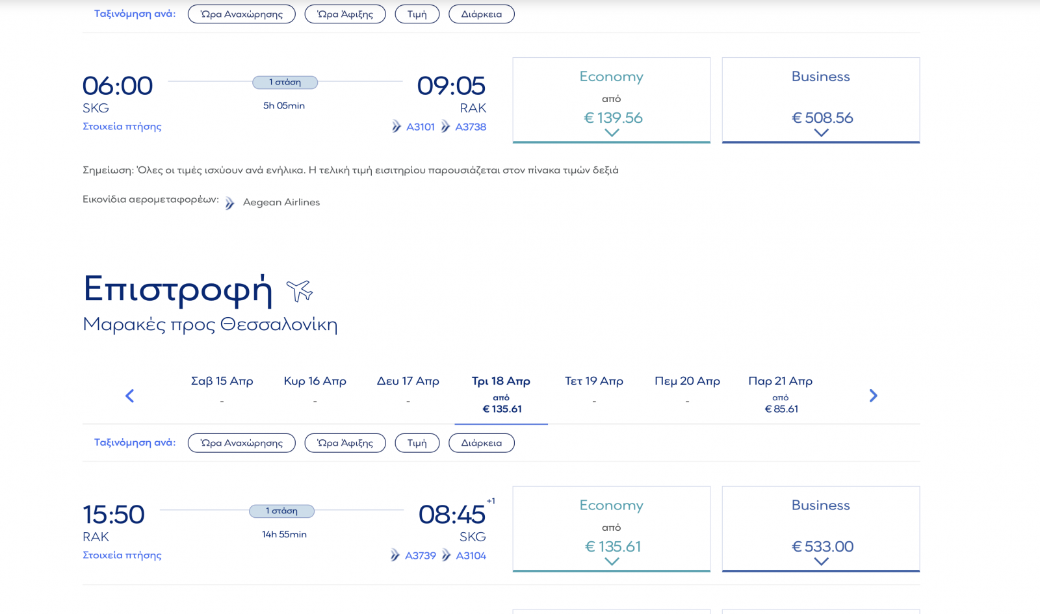The height and width of the screenshot is (614, 1040).
Task: Click the previous dates arrow in return calendar
Action: (129, 396)
